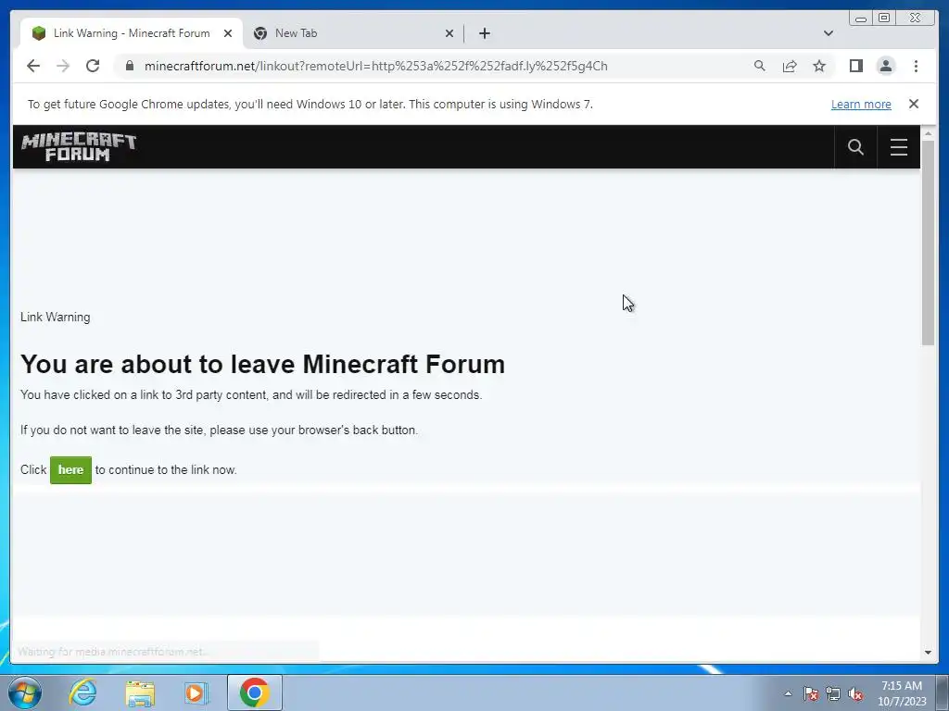Click the Action Center flag icon

coord(811,693)
